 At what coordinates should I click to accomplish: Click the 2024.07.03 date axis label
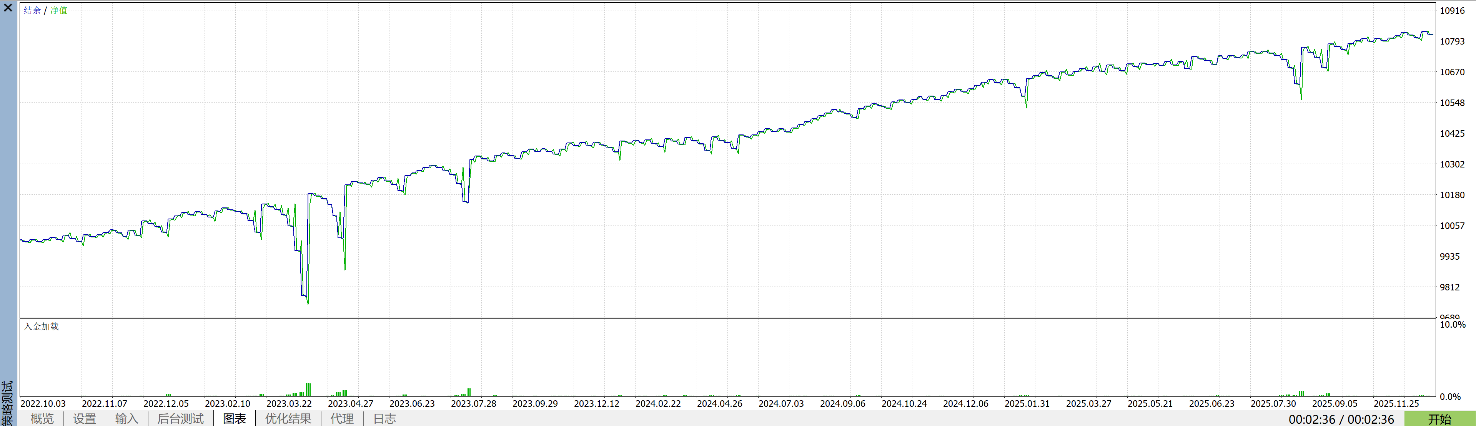pyautogui.click(x=781, y=404)
